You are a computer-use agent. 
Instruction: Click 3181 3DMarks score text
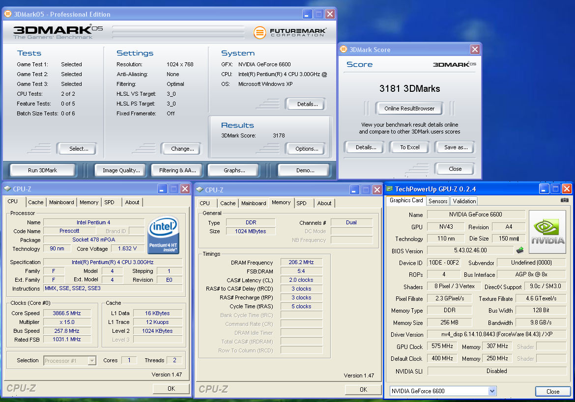[x=409, y=89]
